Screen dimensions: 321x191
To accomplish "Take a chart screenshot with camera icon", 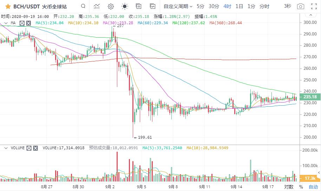I will coord(300,6).
